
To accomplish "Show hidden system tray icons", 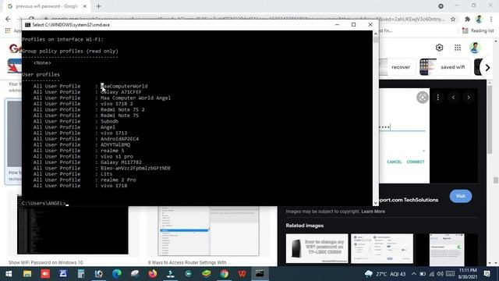I will point(413,274).
